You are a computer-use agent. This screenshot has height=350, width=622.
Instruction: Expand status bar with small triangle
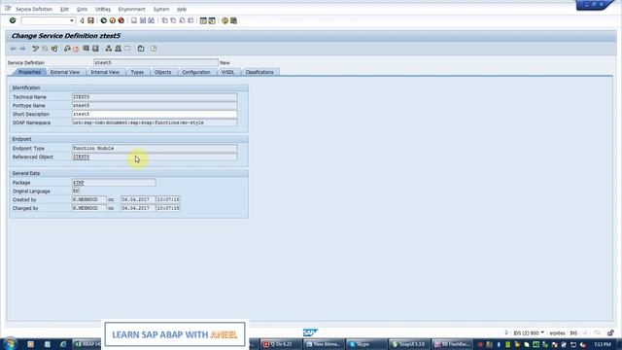[506, 332]
